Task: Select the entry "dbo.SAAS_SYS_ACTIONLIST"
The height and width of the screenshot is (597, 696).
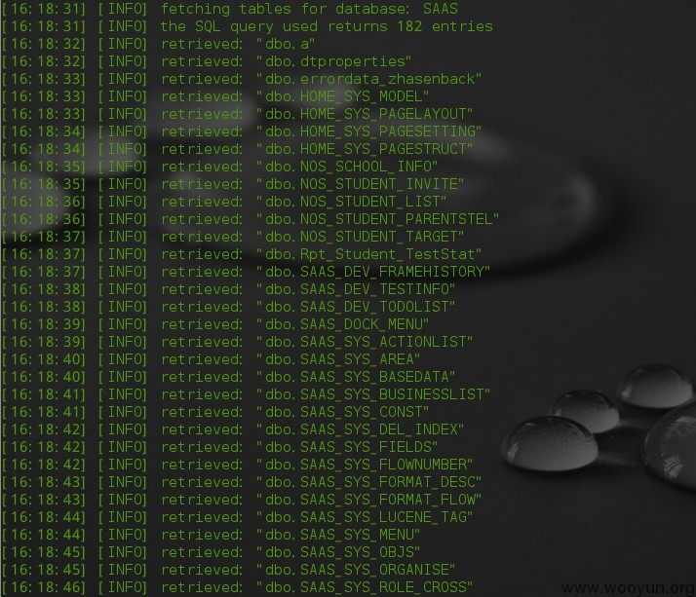Action: 365,342
